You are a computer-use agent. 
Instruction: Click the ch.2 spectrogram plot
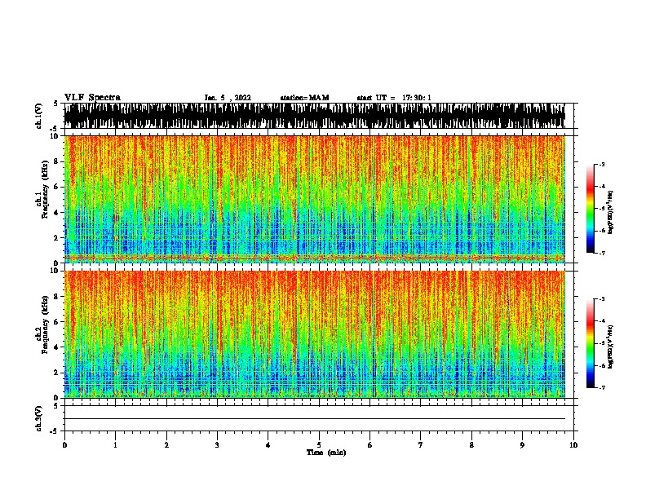(x=315, y=334)
